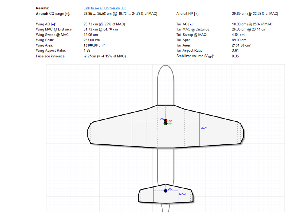Click the blue AC marker on the tail
This screenshot has width=295, height=212.
pos(166,191)
